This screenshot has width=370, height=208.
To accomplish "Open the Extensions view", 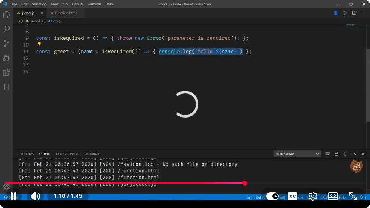I will 6,72.
